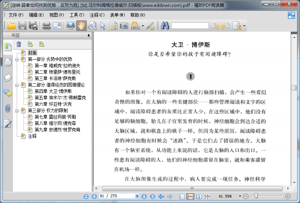Open the 文件(F) menu
This screenshot has height=203, width=300.
16,15
